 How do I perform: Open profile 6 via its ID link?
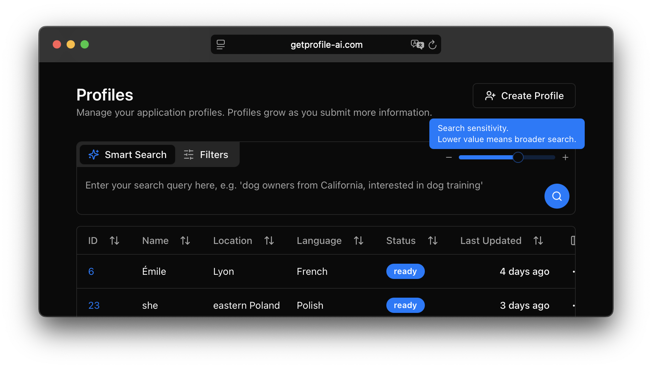click(91, 271)
